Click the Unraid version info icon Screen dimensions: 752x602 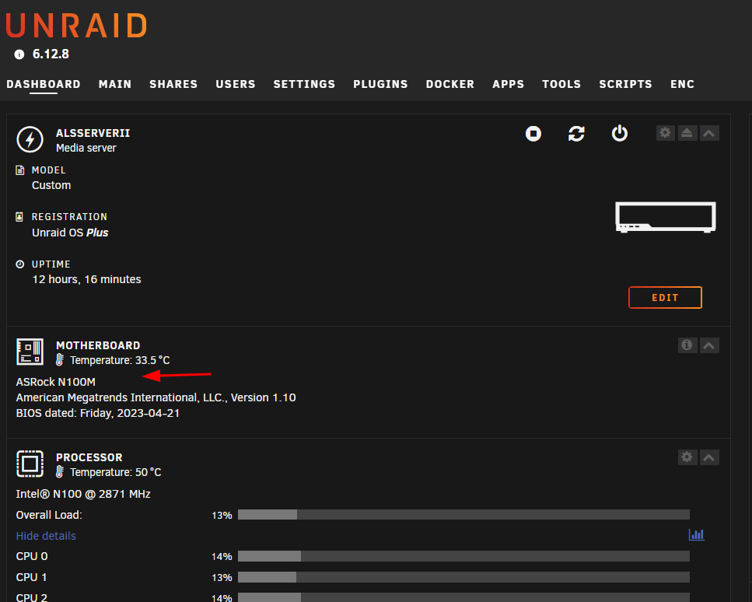(x=19, y=54)
